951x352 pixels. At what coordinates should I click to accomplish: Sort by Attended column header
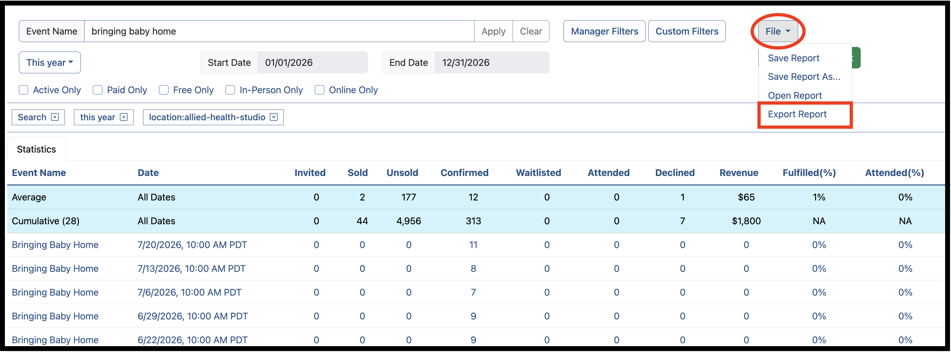click(x=608, y=172)
